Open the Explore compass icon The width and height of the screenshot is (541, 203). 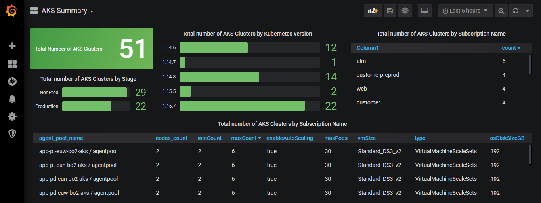pos(12,82)
